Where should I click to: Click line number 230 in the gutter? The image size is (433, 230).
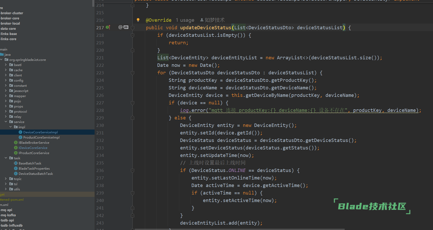(x=100, y=125)
